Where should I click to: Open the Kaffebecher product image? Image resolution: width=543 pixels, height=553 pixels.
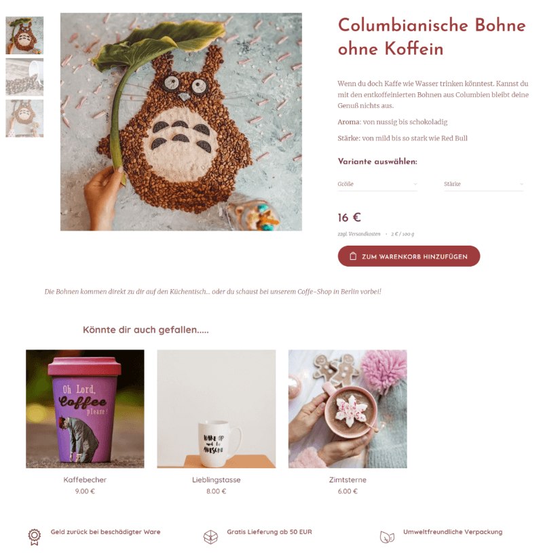[85, 409]
